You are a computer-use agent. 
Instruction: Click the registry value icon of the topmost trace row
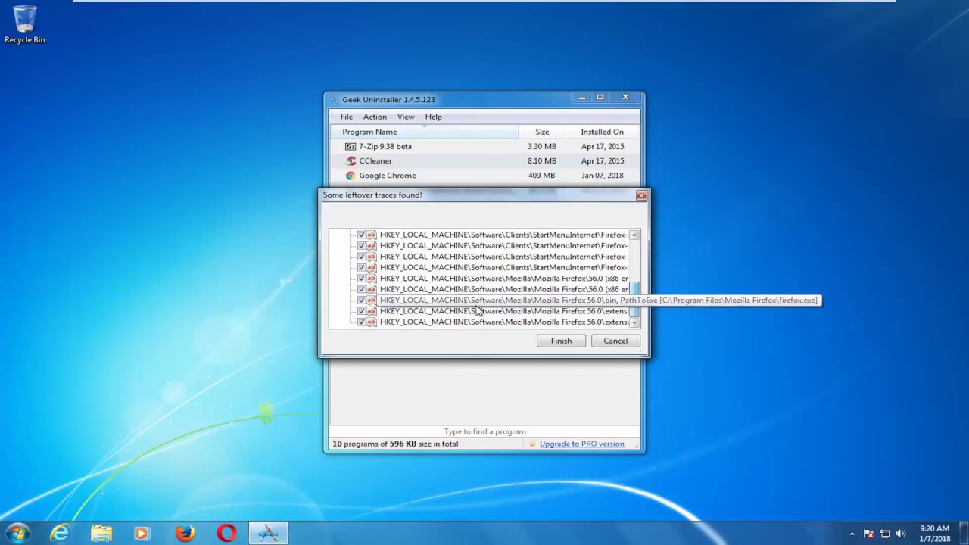371,235
